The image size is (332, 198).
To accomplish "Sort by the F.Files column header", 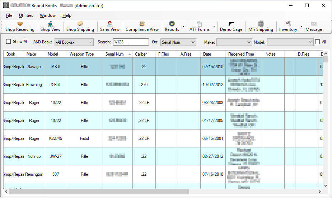I will (x=167, y=54).
